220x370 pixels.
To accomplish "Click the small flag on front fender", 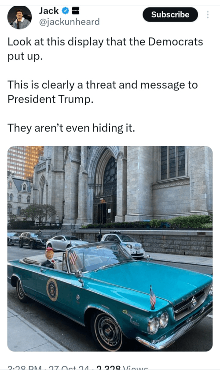I will pos(153,297).
